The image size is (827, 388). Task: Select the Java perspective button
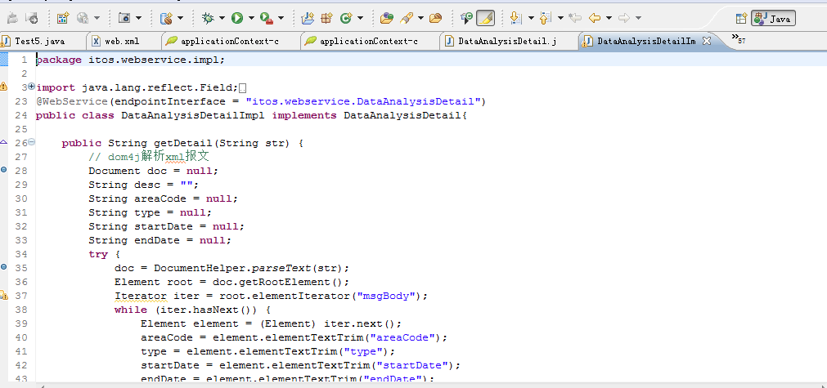point(773,18)
